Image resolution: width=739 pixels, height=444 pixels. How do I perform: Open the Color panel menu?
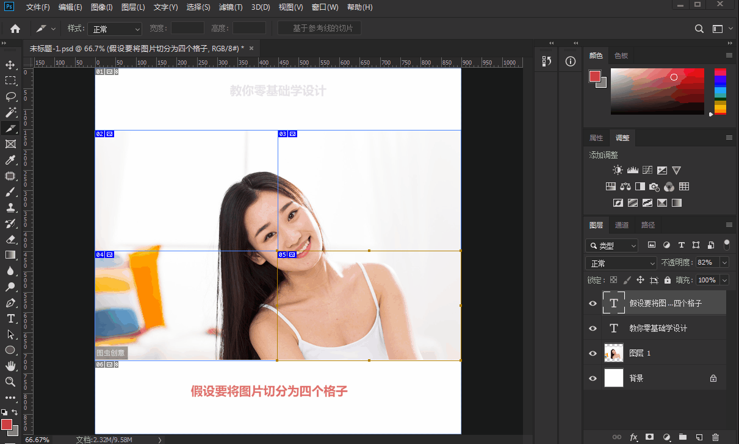[729, 56]
